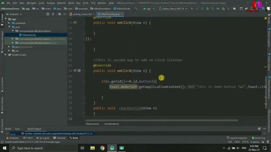
Task: Click the fold toggle beside line 44
Action: (x=84, y=71)
